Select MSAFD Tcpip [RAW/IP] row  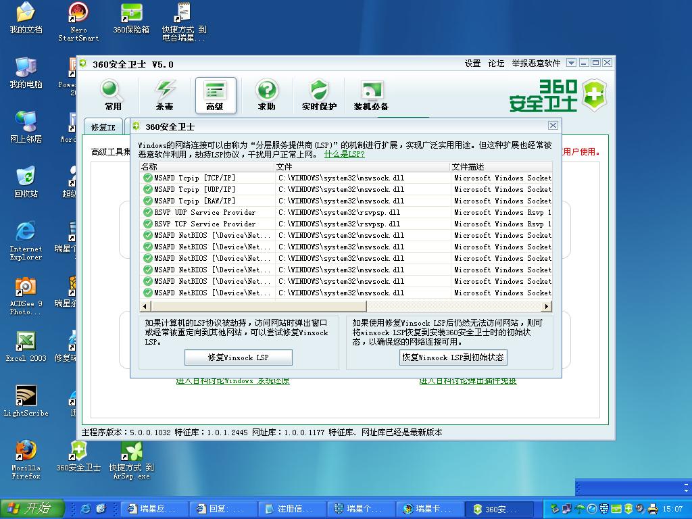[345, 201]
